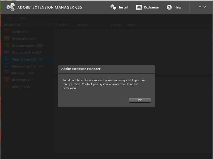Viewport: 213px width, 159px height.
Task: Close the Extension Manager window
Action: point(205,7)
